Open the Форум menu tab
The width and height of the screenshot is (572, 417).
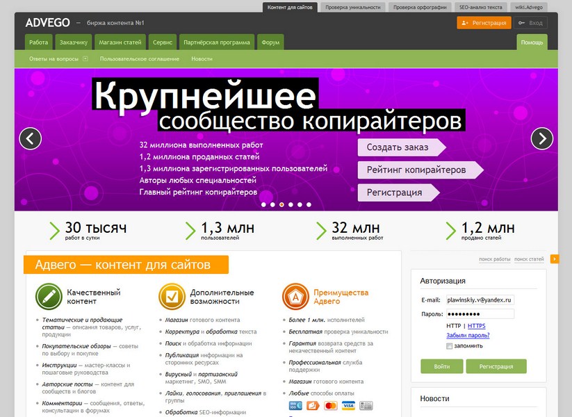point(270,42)
